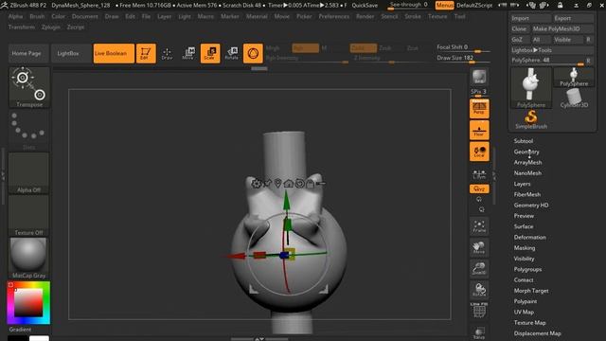Open the Dots stroke type selector
The image size is (606, 341).
pos(29,131)
